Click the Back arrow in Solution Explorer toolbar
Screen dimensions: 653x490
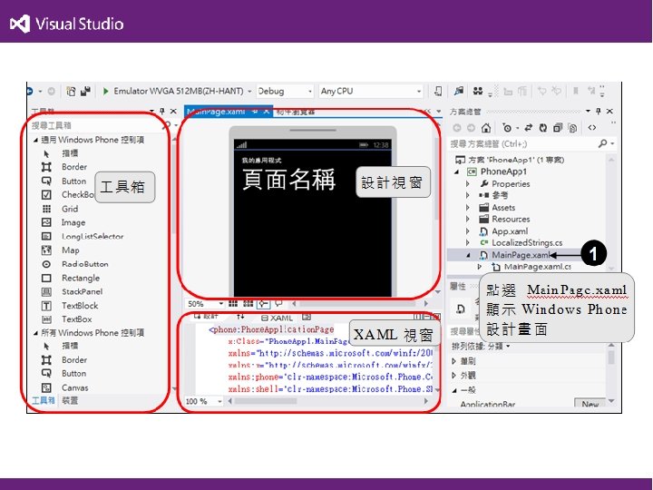(457, 128)
